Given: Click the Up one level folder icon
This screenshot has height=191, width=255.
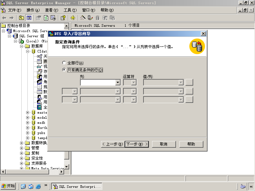Looking at the screenshot, I should coord(21,18).
